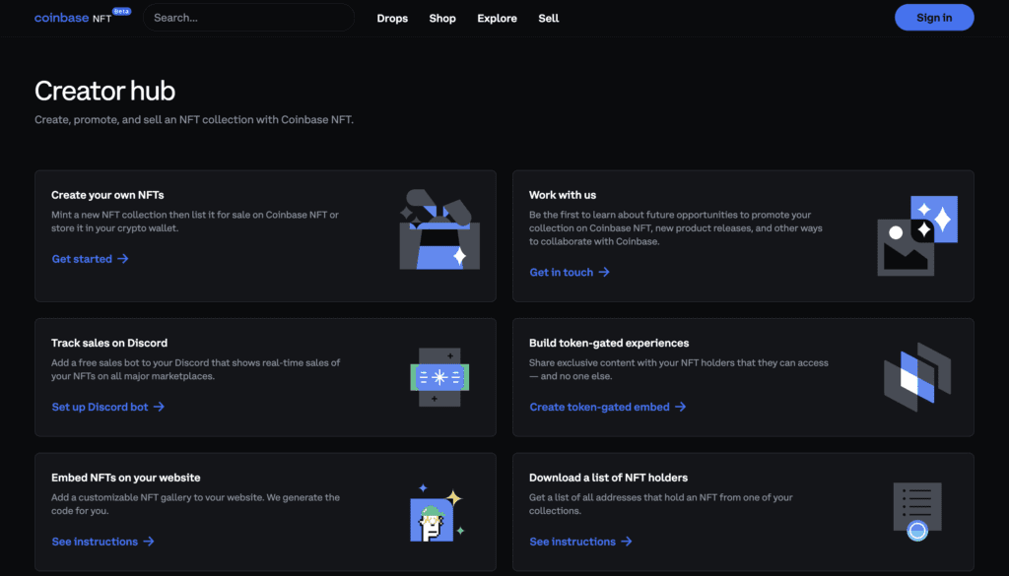1009x576 pixels.
Task: Open the Create token-gated embed link
Action: [x=599, y=407]
